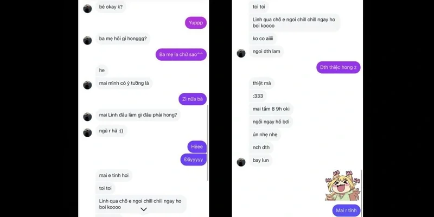
Task: Tap the "Zì nữa bà" sent message
Action: click(x=193, y=99)
